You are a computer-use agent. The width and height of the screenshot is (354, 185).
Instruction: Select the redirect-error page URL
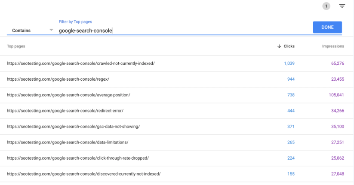pyautogui.click(x=65, y=111)
